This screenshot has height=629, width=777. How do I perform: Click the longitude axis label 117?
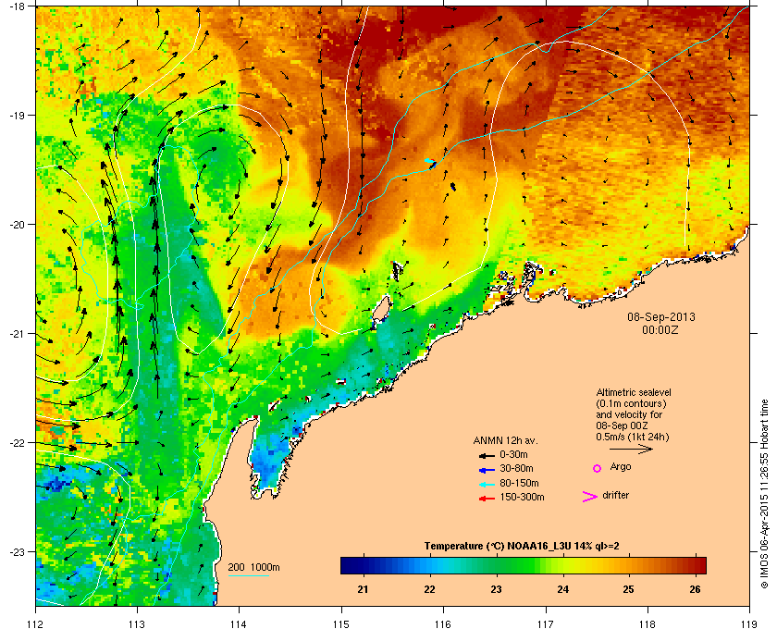click(546, 623)
